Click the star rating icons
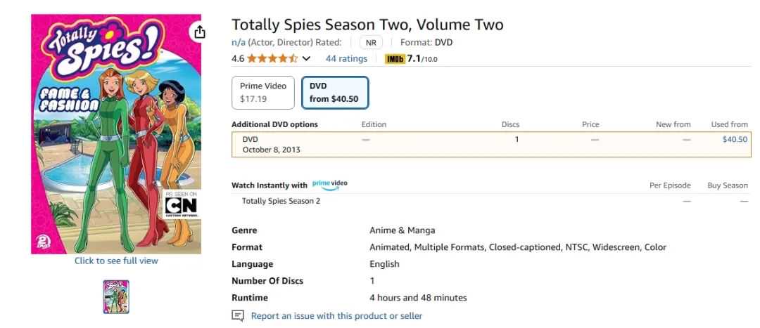The height and width of the screenshot is (328, 760). 272,59
